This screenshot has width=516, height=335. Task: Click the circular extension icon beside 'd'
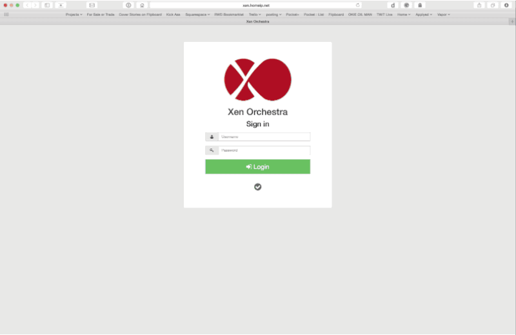tap(406, 5)
